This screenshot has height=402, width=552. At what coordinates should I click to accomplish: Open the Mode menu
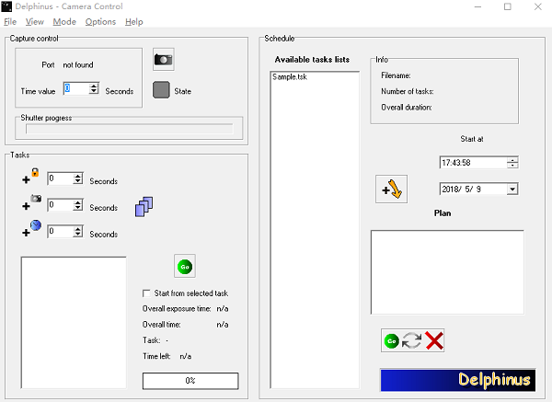pos(64,21)
